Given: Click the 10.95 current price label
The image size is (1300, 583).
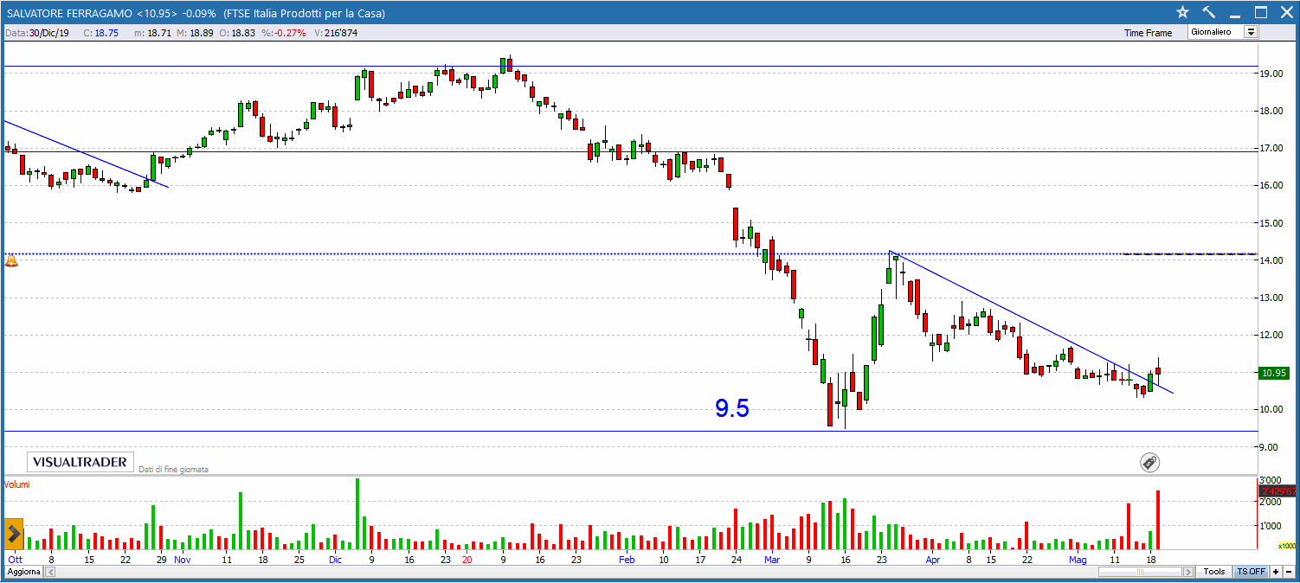Looking at the screenshot, I should [x=1274, y=374].
